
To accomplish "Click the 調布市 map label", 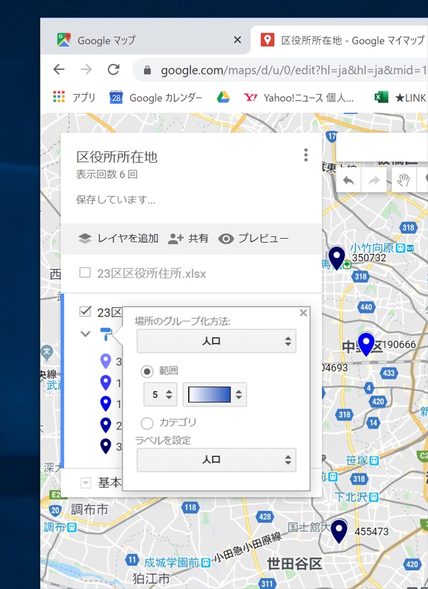I will click(89, 510).
